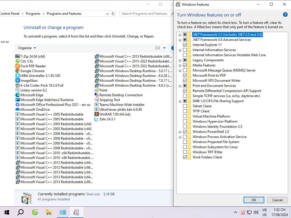The width and height of the screenshot is (291, 218).
Task: Uncheck the Internet Explorer 11 checkbox
Action: click(x=185, y=45)
